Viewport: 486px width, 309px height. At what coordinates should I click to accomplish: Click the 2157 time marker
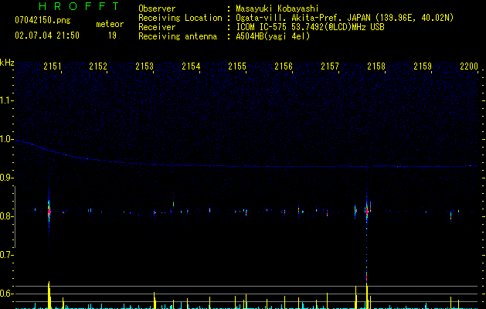click(x=330, y=66)
